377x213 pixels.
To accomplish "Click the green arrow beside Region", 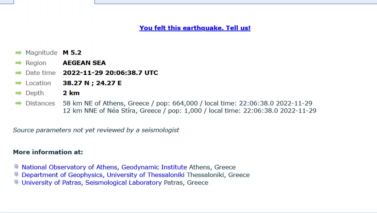I will click(x=18, y=63).
